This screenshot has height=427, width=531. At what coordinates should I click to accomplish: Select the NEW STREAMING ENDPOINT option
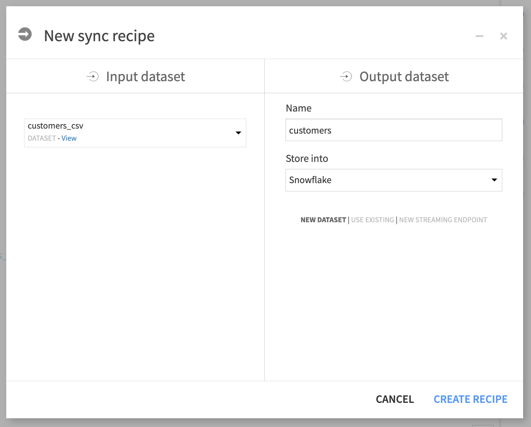tap(443, 220)
